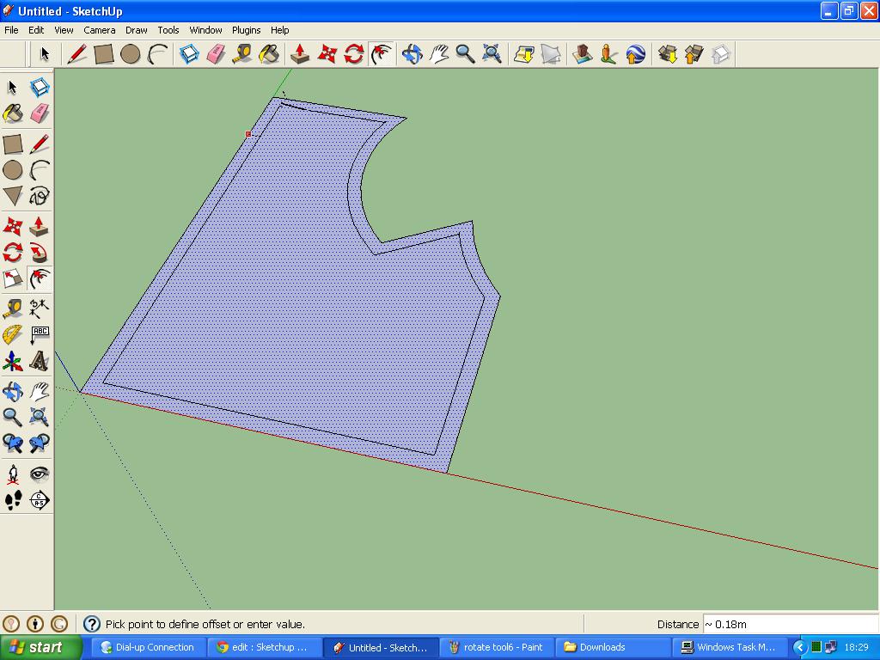
Task: Click the Distance value input box
Action: (x=791, y=624)
